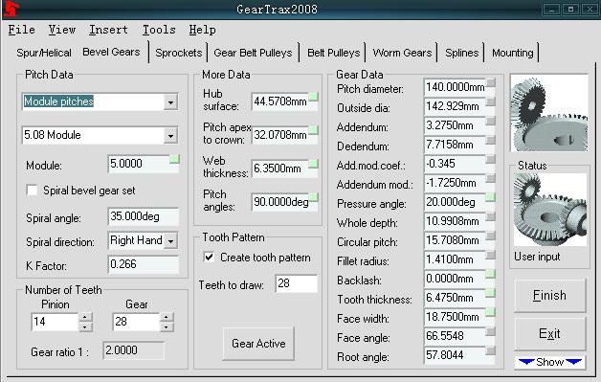Toggle the green indicator beside Hub surface

(314, 97)
